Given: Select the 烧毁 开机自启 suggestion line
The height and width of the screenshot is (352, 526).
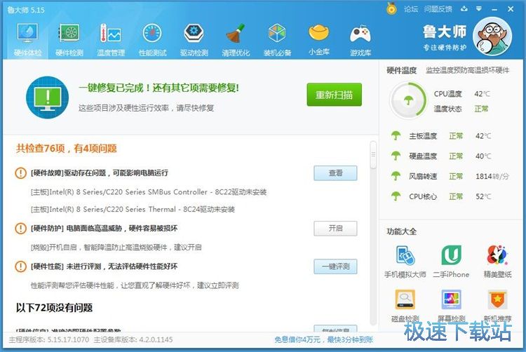Looking at the screenshot, I should (x=116, y=248).
